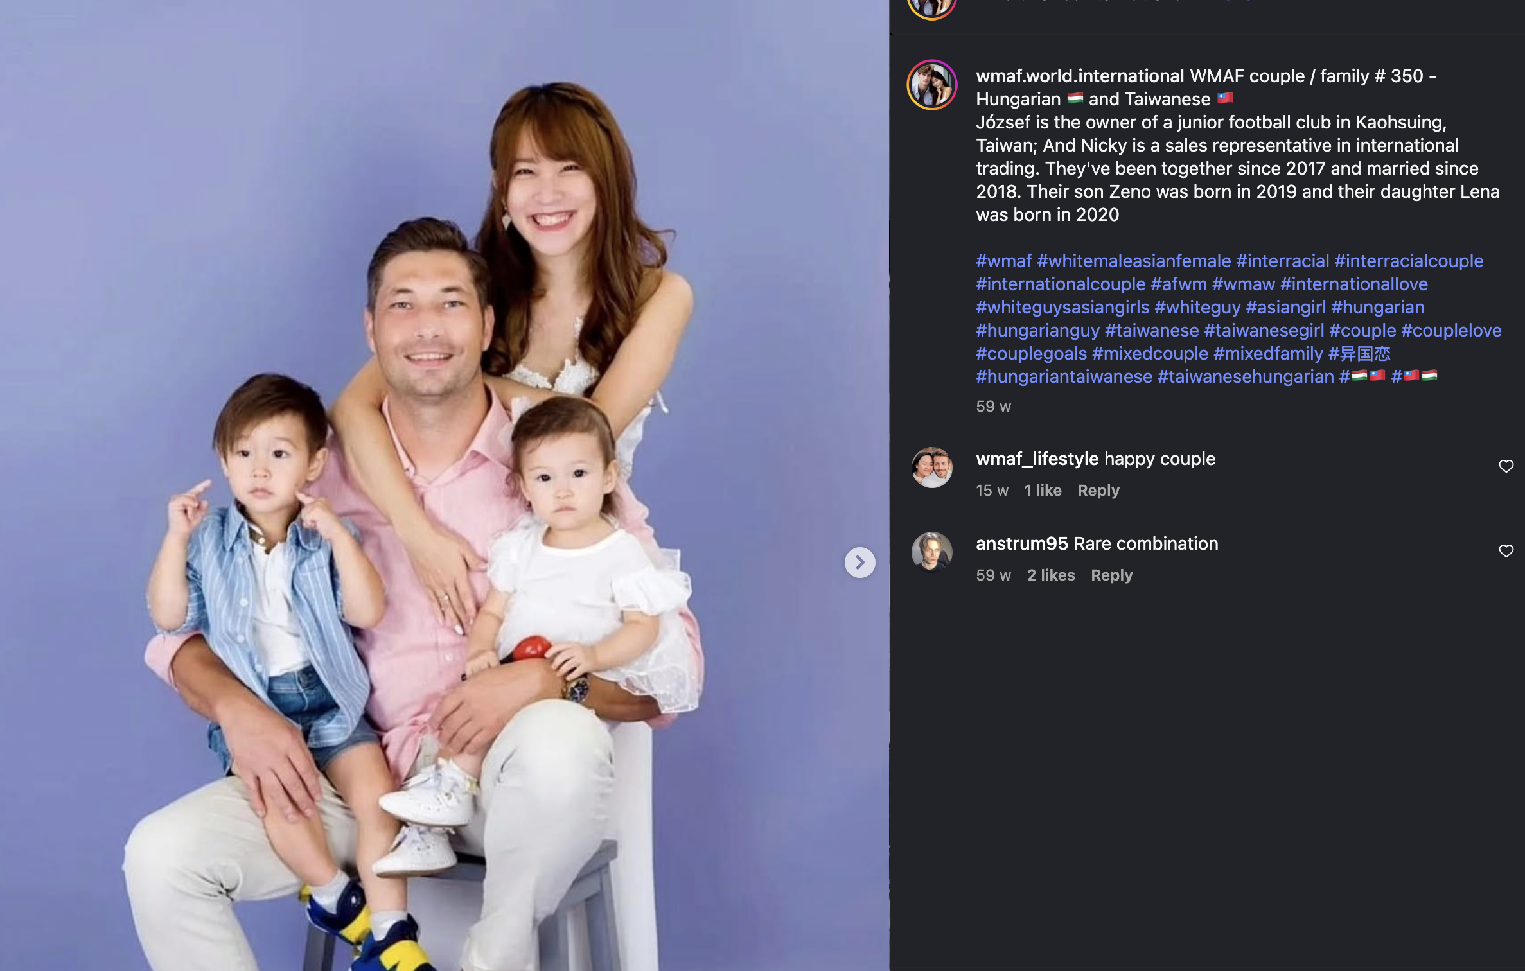Viewport: 1525px width, 971px height.
Task: Open the #wmaf hashtag
Action: click(x=1003, y=261)
